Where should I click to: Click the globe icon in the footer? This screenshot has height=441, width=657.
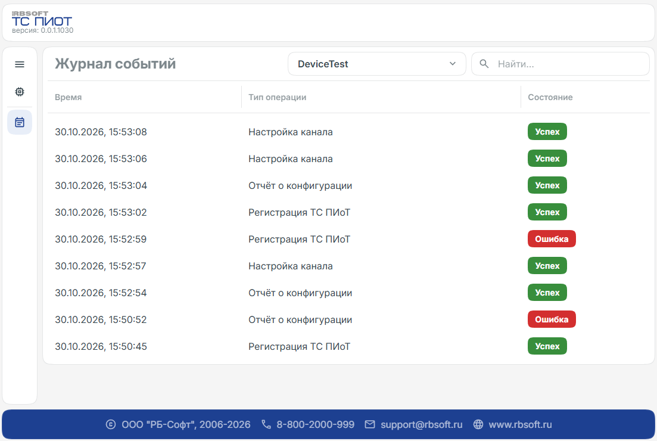click(x=478, y=425)
